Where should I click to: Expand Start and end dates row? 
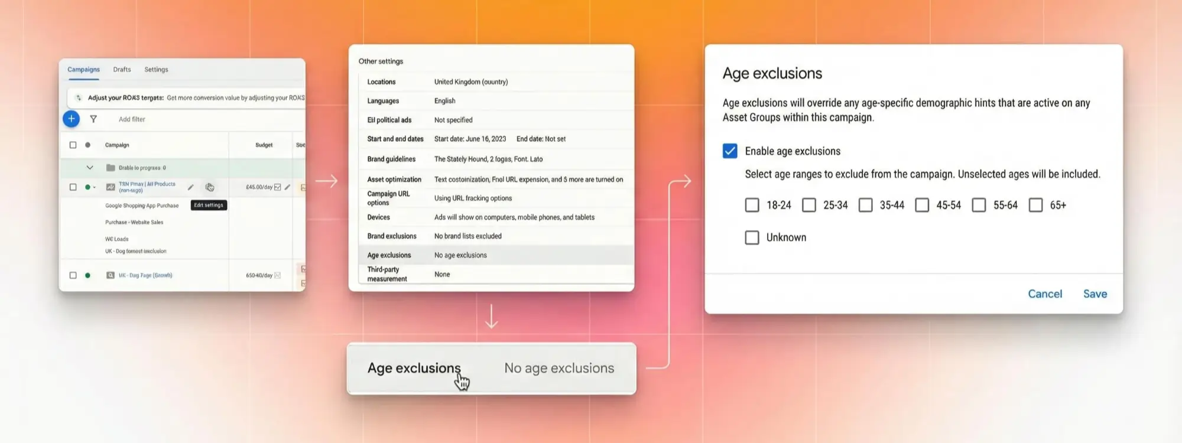tap(495, 139)
